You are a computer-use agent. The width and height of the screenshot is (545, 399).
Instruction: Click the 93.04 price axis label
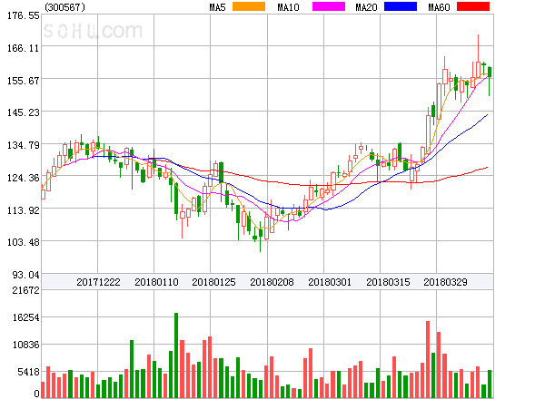coord(26,275)
